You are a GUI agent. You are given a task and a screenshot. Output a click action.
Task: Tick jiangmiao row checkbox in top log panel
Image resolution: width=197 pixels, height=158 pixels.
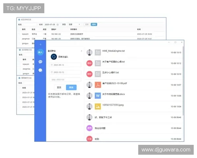tap(19, 39)
